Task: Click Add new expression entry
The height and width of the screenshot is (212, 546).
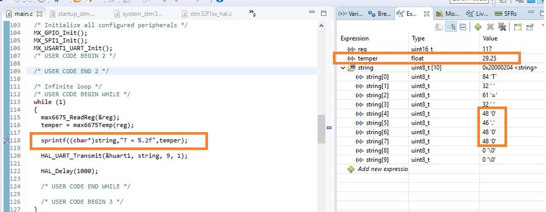Action: pos(378,169)
